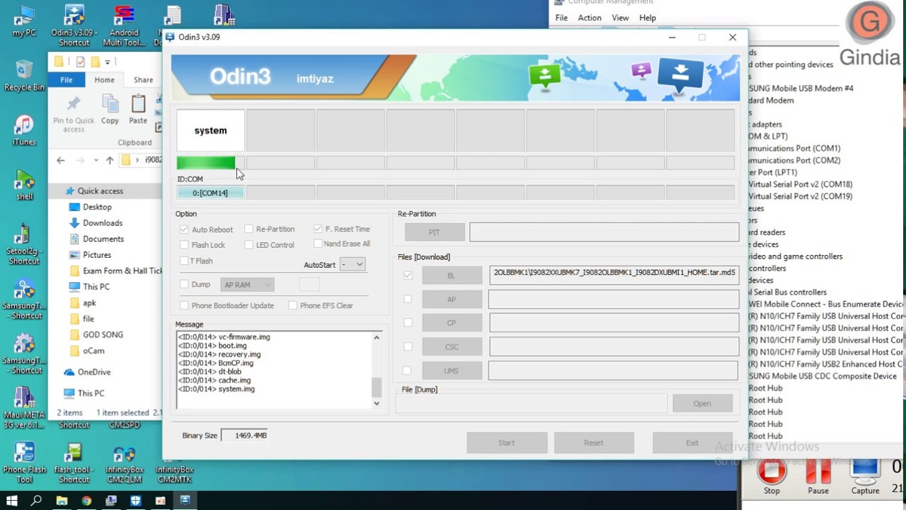Open View menu in Computer Management

[620, 18]
